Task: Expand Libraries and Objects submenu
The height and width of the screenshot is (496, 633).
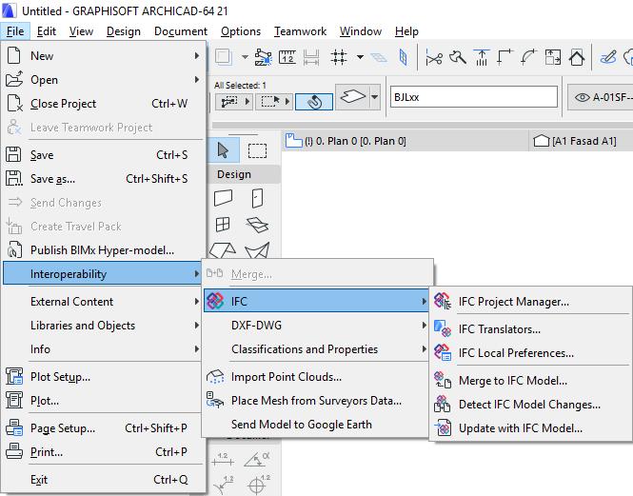Action: (104, 326)
